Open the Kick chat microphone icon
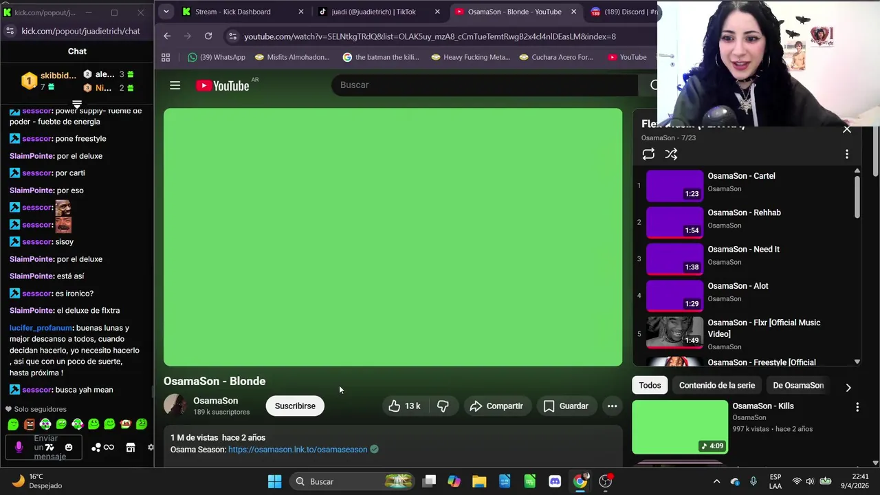Screen dimensions: 880x495 click(19, 448)
